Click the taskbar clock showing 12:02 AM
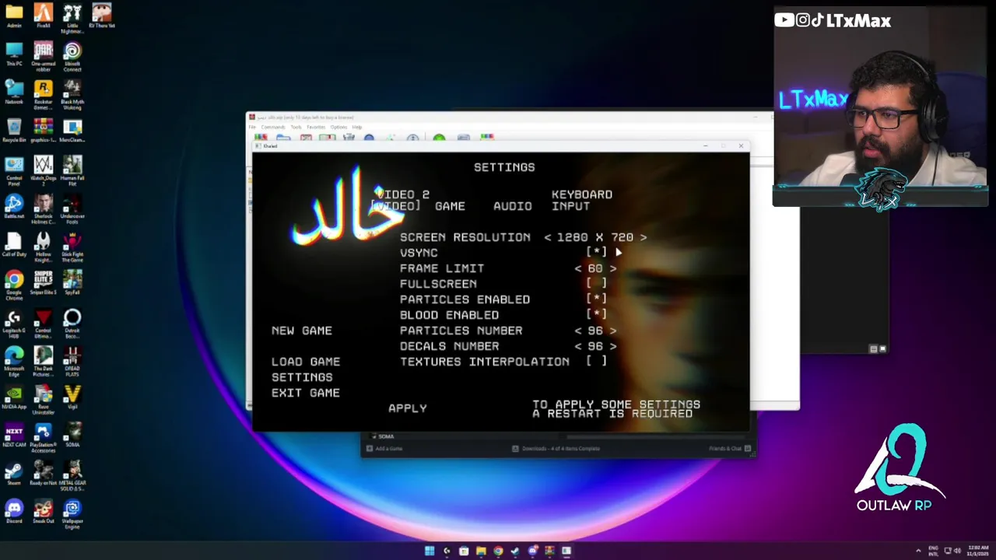Screen dimensions: 996x560 click(978, 551)
